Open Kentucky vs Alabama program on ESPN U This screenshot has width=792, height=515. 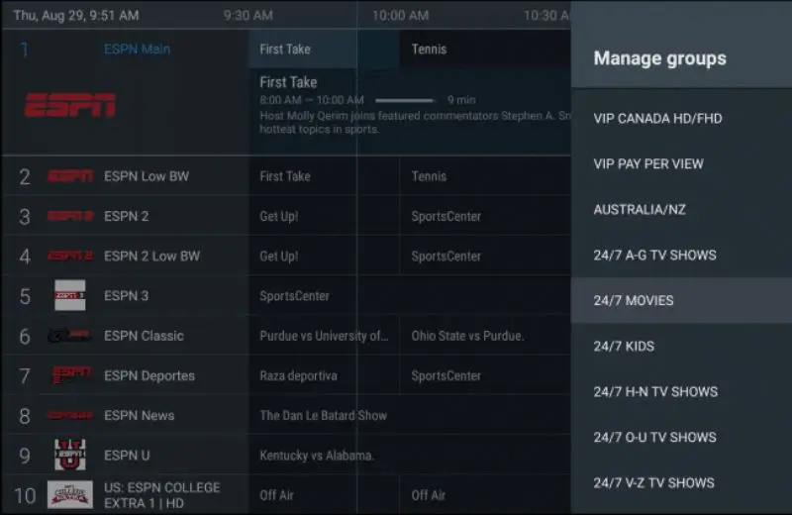pyautogui.click(x=317, y=455)
